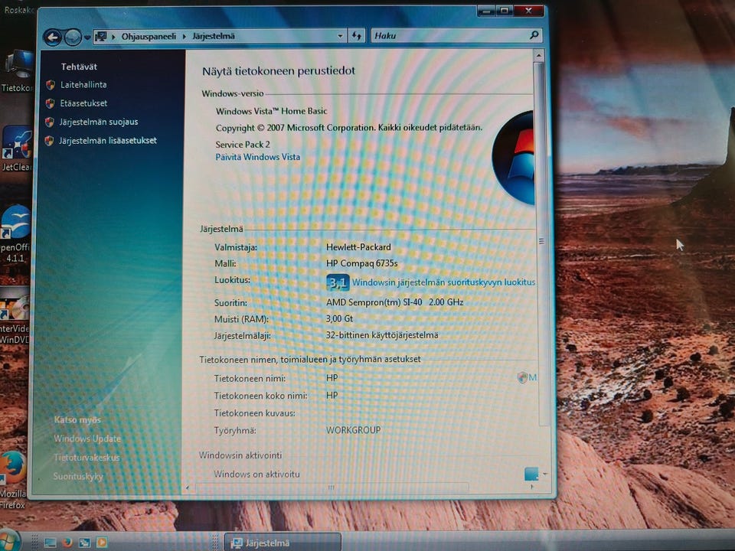Click Switch between windows Quick Launch icon
Screen dimensions: 735x551
point(84,543)
